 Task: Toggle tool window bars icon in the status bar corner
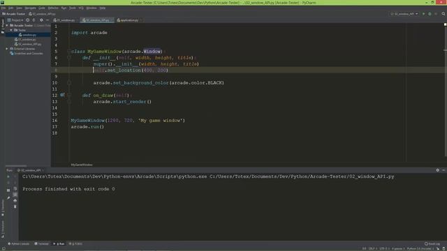3,248
